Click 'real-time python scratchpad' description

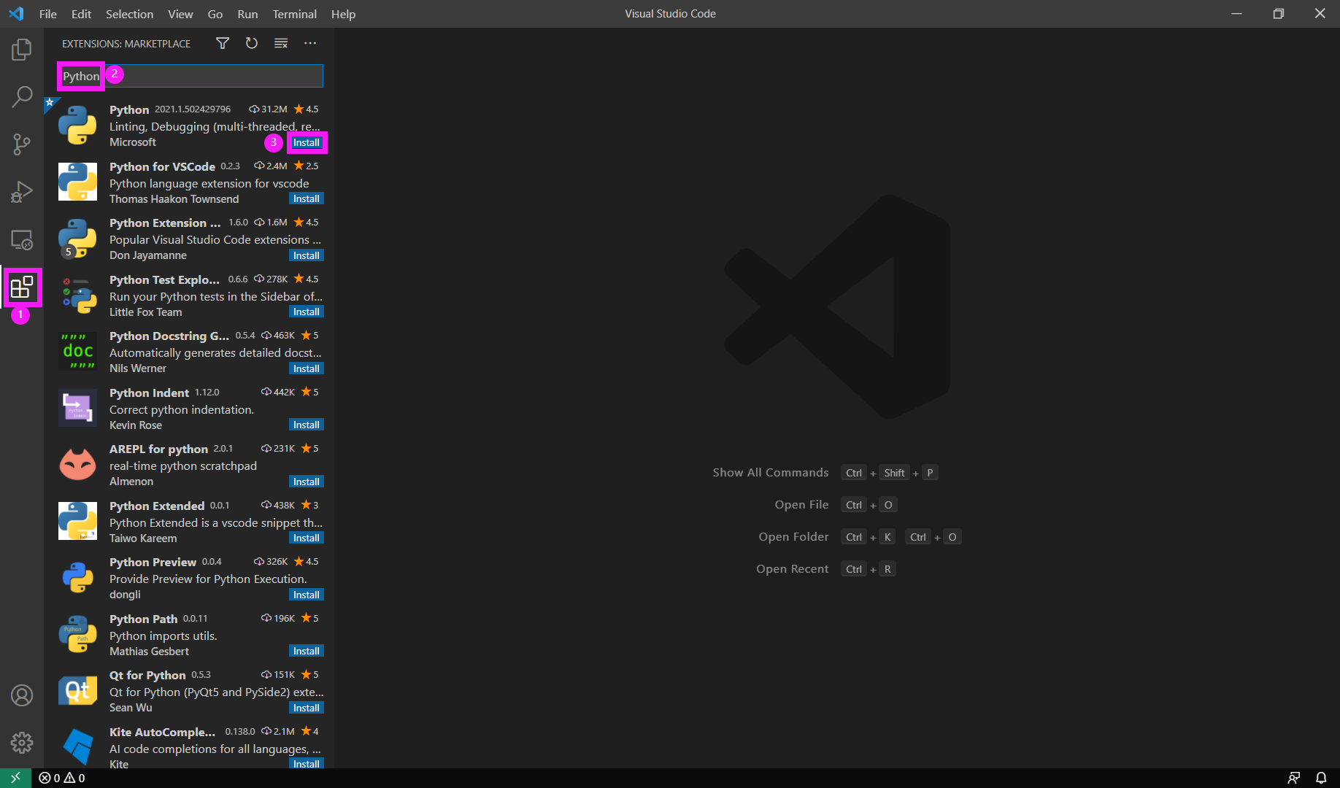[183, 466]
